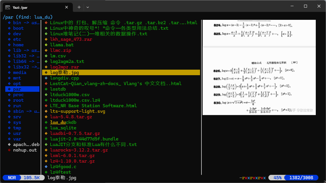Select the Yazi: /par tab
The height and width of the screenshot is (183, 326).
[38, 7]
